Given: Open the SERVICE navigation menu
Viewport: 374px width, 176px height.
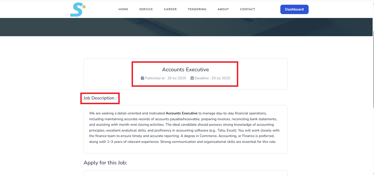Looking at the screenshot, I should (x=146, y=9).
